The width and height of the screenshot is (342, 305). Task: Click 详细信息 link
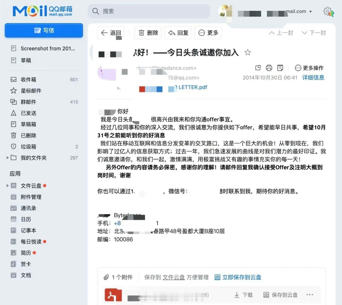(x=313, y=78)
